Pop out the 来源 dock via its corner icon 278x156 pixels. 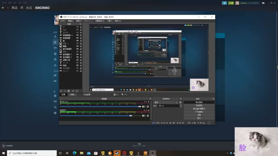coord(80,24)
